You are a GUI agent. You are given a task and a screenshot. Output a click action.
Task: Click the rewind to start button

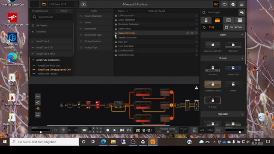point(122,130)
